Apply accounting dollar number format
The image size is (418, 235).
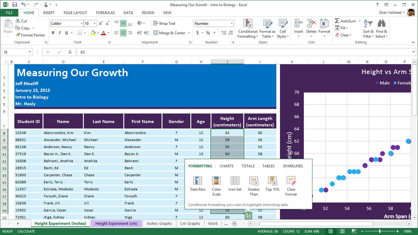pos(198,33)
